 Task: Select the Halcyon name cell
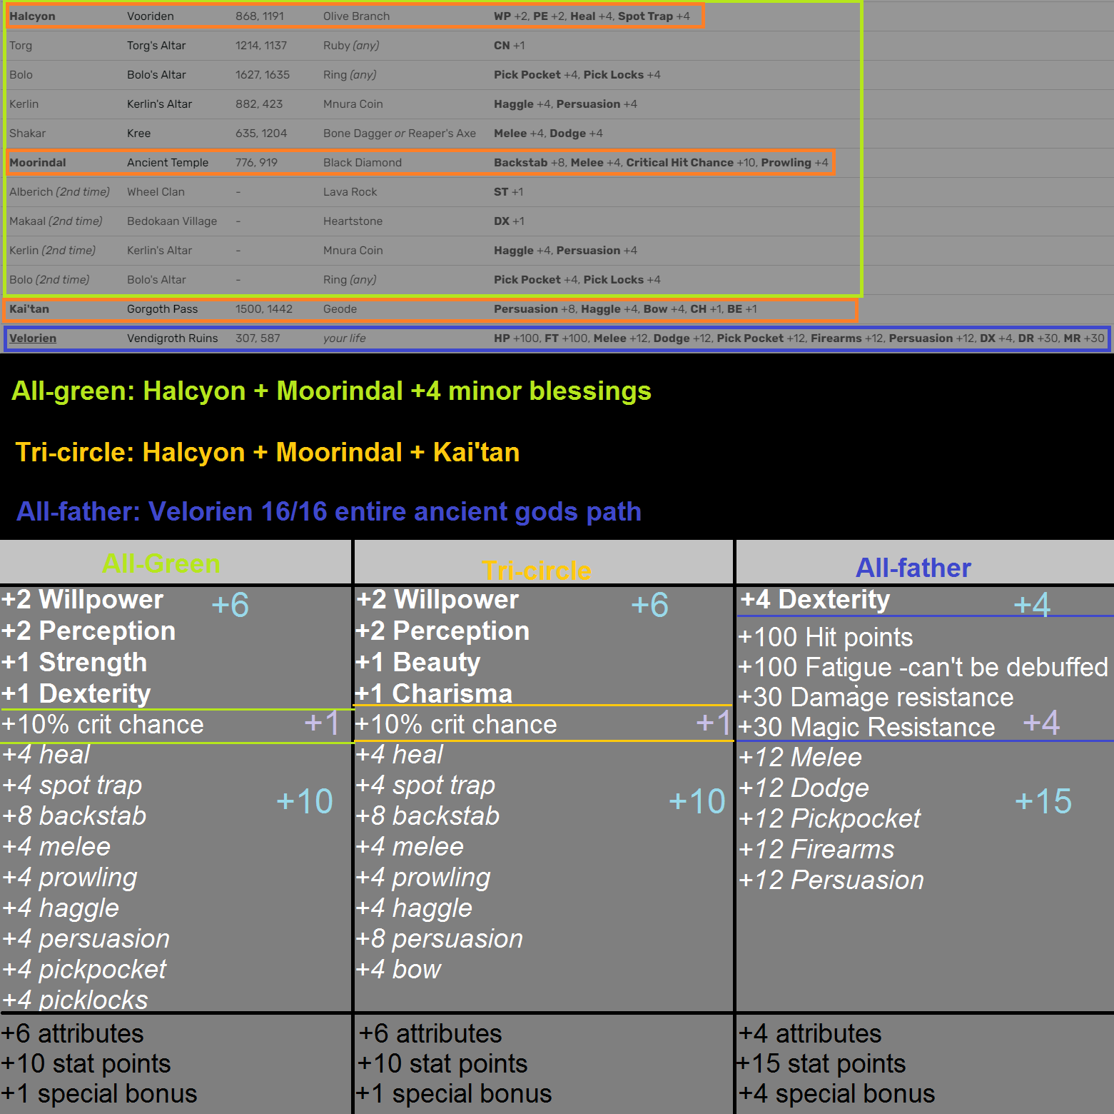tap(32, 16)
